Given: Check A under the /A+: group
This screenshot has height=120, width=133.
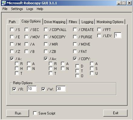Looking at the screenshot, I should (x=63, y=64).
